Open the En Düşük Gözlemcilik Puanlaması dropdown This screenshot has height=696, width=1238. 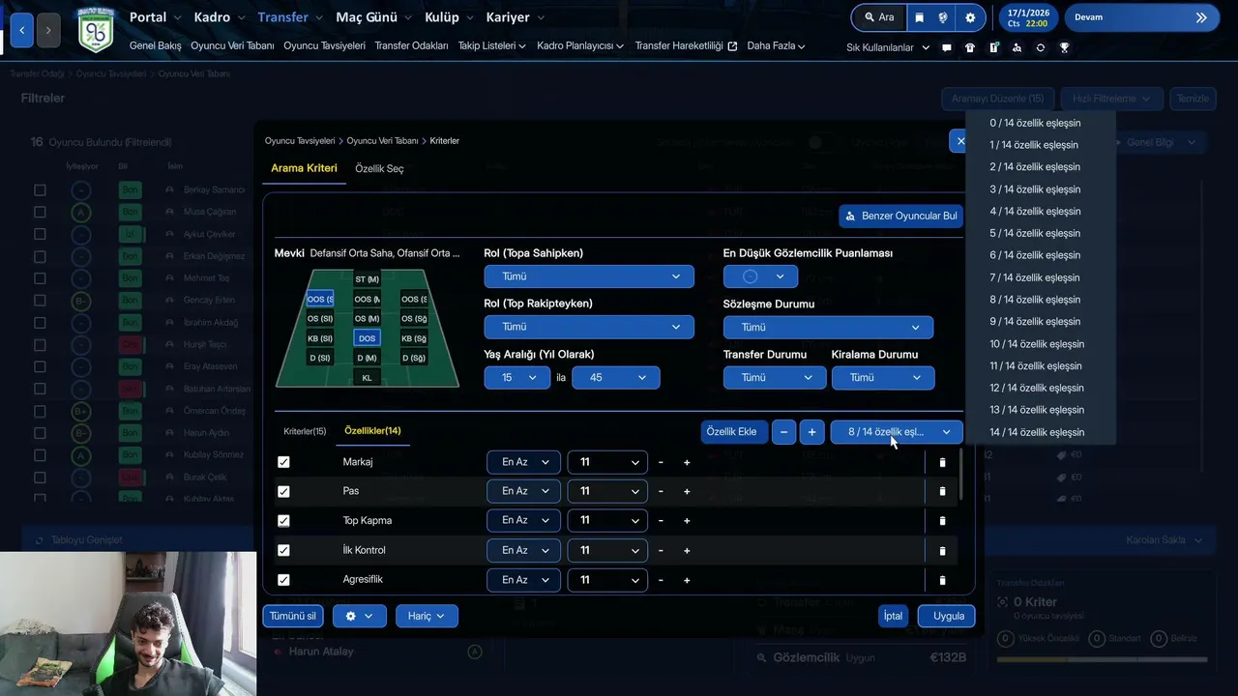[760, 276]
